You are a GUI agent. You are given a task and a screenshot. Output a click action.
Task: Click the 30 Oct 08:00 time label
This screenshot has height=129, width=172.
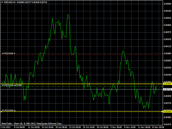click(x=103, y=127)
